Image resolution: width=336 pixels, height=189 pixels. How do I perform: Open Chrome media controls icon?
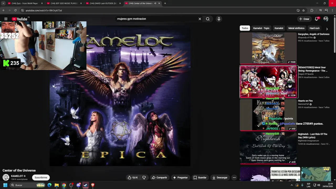[x=321, y=10]
